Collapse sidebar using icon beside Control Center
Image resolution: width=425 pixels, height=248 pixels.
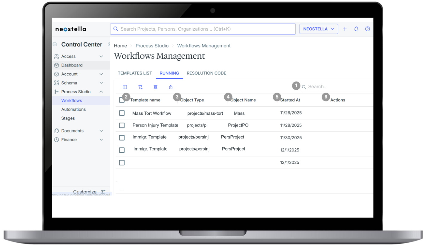coord(55,44)
